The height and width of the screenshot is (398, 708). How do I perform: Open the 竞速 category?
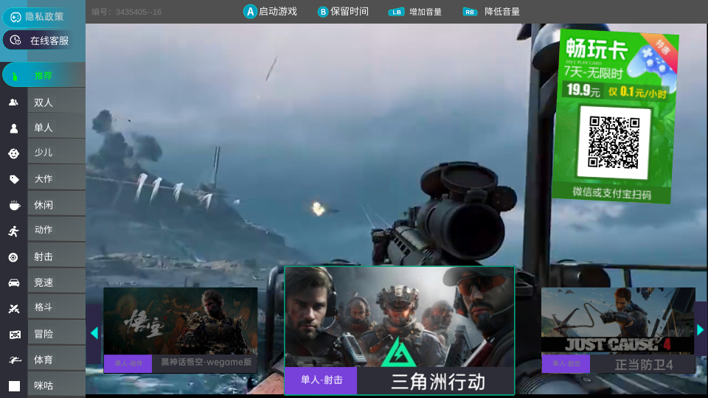pyautogui.click(x=57, y=282)
